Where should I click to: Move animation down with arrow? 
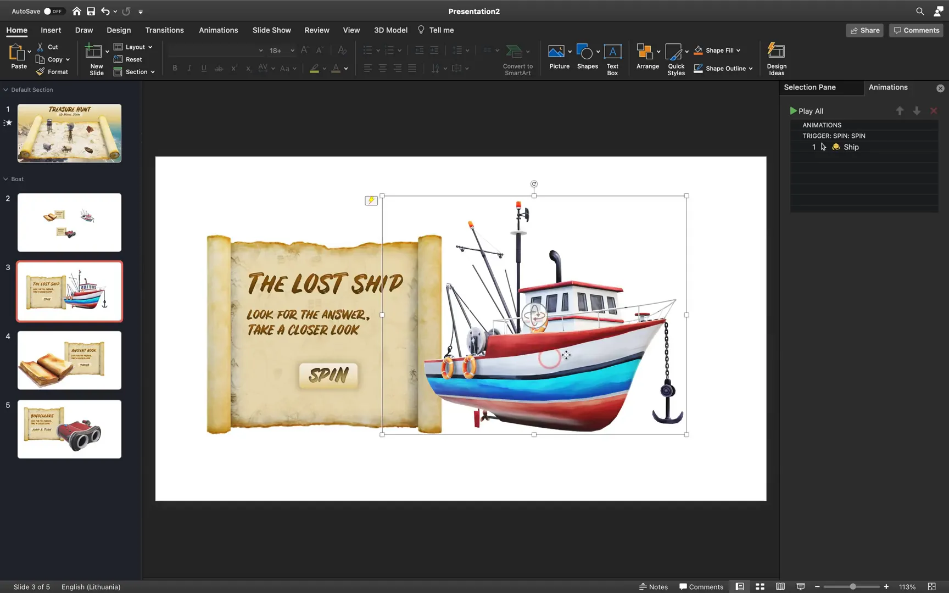click(x=917, y=111)
